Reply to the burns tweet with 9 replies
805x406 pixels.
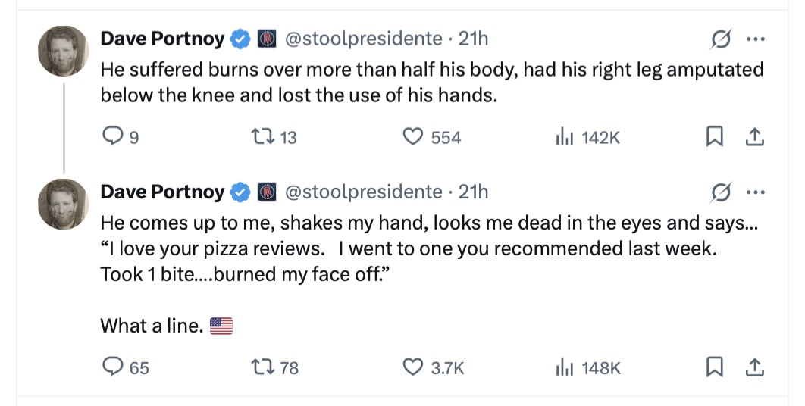coord(112,136)
